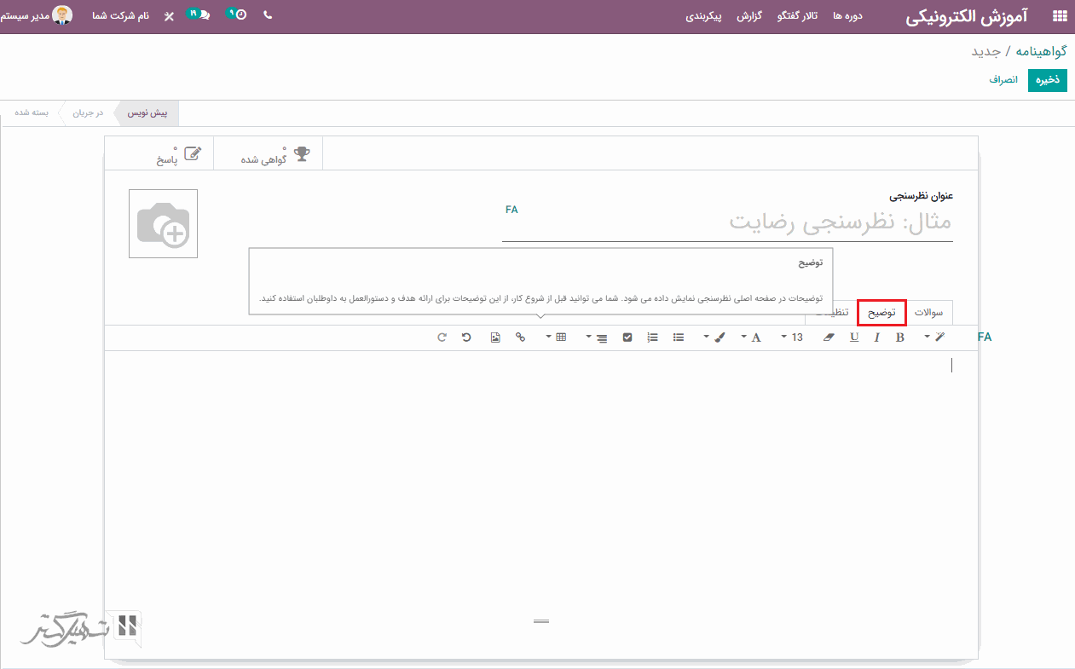Insert a link using the chain icon
The height and width of the screenshot is (669, 1075).
click(520, 337)
